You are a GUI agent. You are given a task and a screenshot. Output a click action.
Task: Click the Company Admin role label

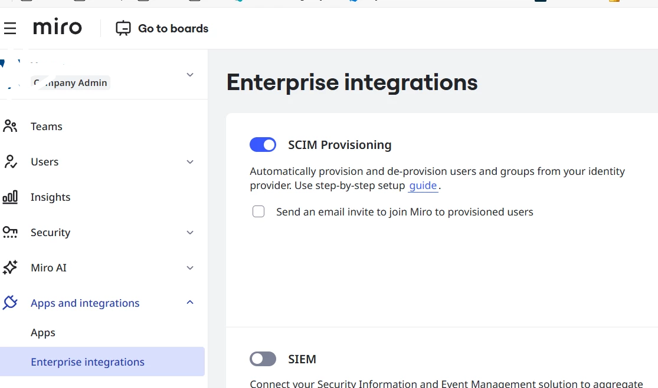point(70,83)
